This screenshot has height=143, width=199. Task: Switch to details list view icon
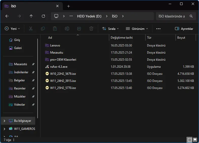189,140
